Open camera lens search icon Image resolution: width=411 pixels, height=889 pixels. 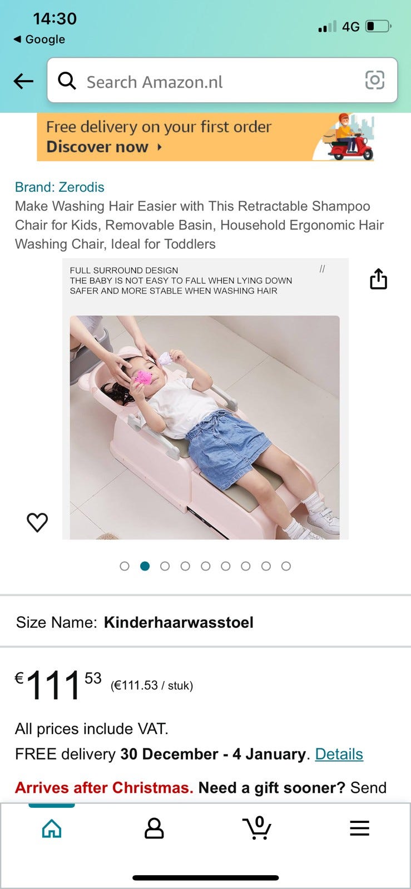pyautogui.click(x=375, y=81)
